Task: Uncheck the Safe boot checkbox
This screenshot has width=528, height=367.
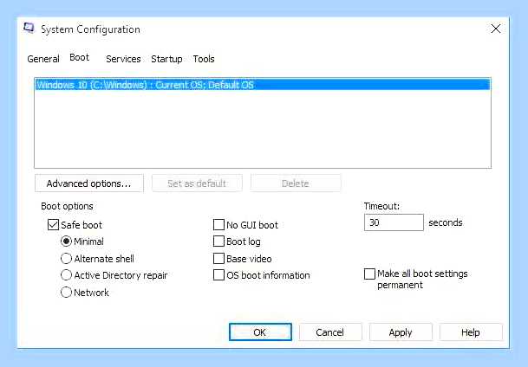Action: [53, 224]
